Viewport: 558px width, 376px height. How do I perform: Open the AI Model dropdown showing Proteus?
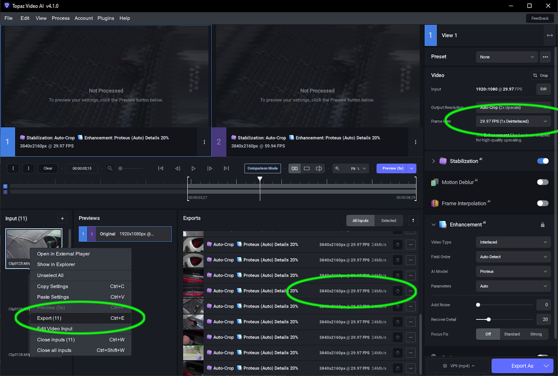coord(513,271)
